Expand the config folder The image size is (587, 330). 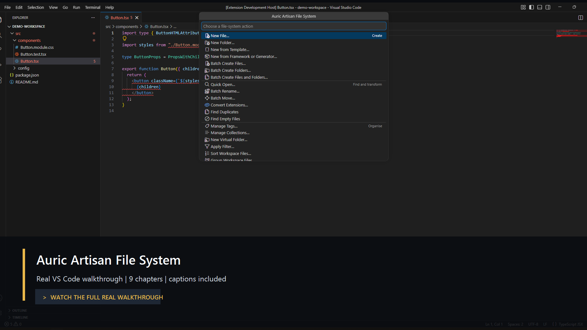[x=53, y=68]
